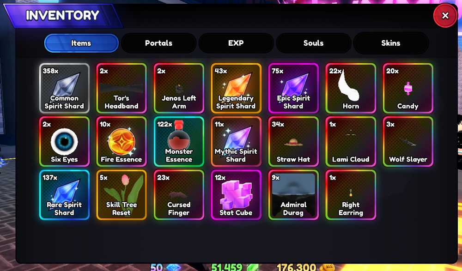Viewport: 462px width, 271px height.
Task: Open the EXP tab
Action: 236,43
